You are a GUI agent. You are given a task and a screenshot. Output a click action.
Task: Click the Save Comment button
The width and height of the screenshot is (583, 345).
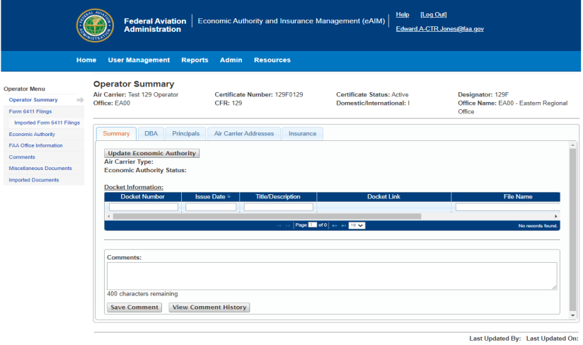134,307
